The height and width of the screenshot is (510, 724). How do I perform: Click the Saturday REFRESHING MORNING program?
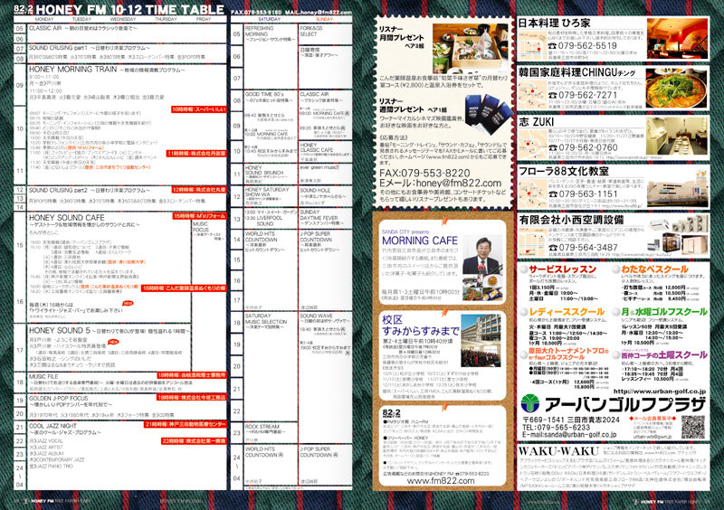click(259, 31)
